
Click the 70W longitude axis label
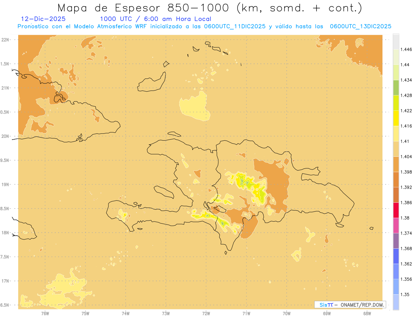coord(286,314)
